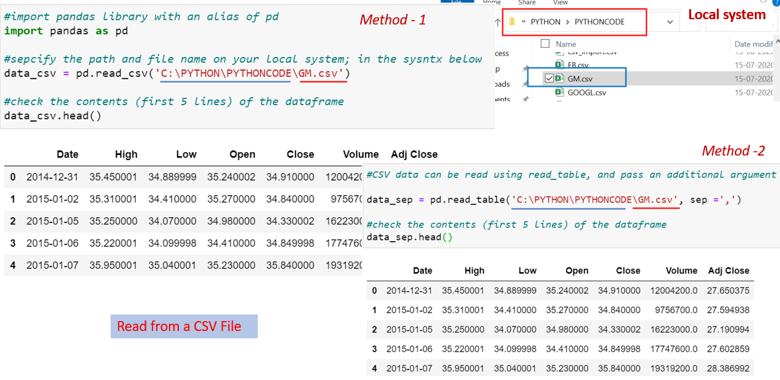Click the Adj Close value 27.190994
The height and width of the screenshot is (380, 780).
[x=727, y=329]
